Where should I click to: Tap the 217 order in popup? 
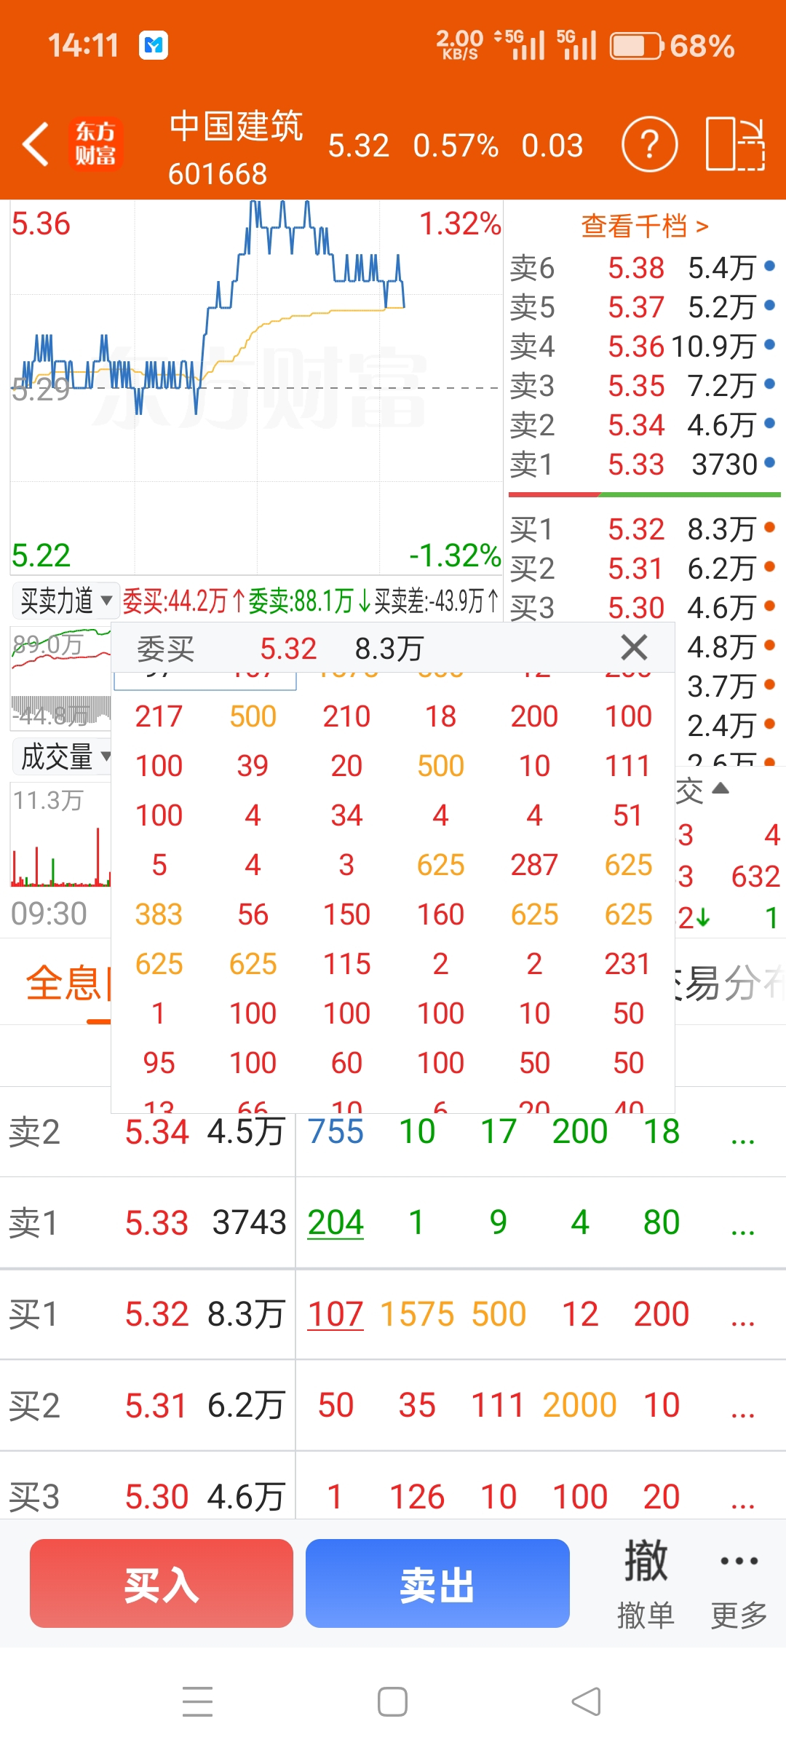(x=159, y=716)
